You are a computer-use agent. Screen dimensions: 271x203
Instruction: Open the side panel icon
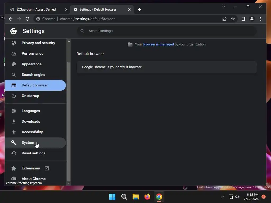(x=243, y=19)
